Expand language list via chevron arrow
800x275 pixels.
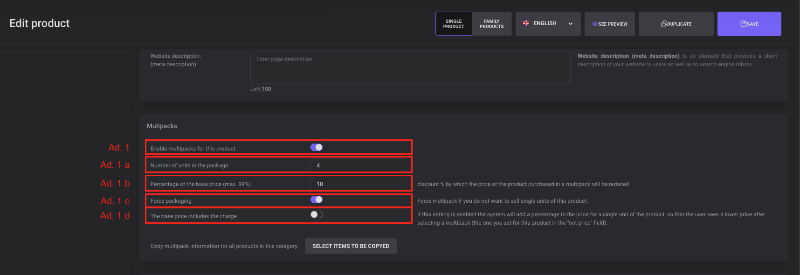(x=571, y=24)
